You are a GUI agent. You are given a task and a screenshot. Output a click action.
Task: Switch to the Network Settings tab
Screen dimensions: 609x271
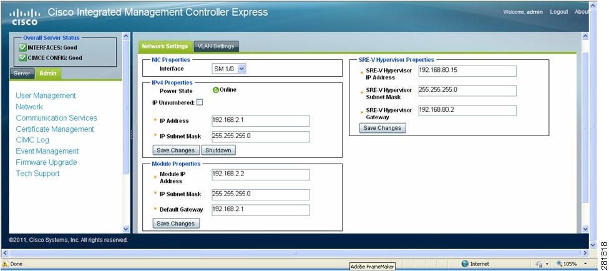pos(165,46)
